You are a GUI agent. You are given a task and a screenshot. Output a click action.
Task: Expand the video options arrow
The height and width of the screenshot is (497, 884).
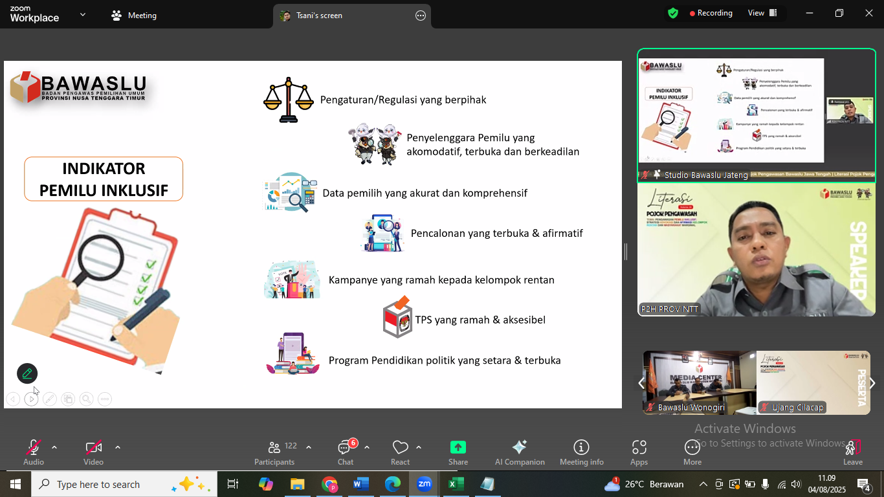pos(118,447)
